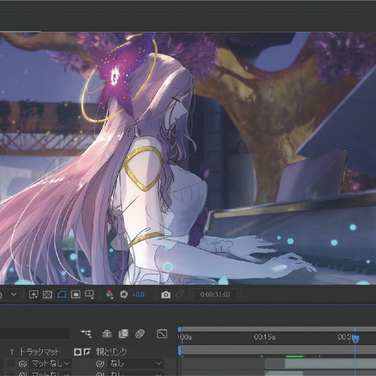The image size is (376, 376).
Task: Enable Region of Interest
Action: click(x=76, y=294)
